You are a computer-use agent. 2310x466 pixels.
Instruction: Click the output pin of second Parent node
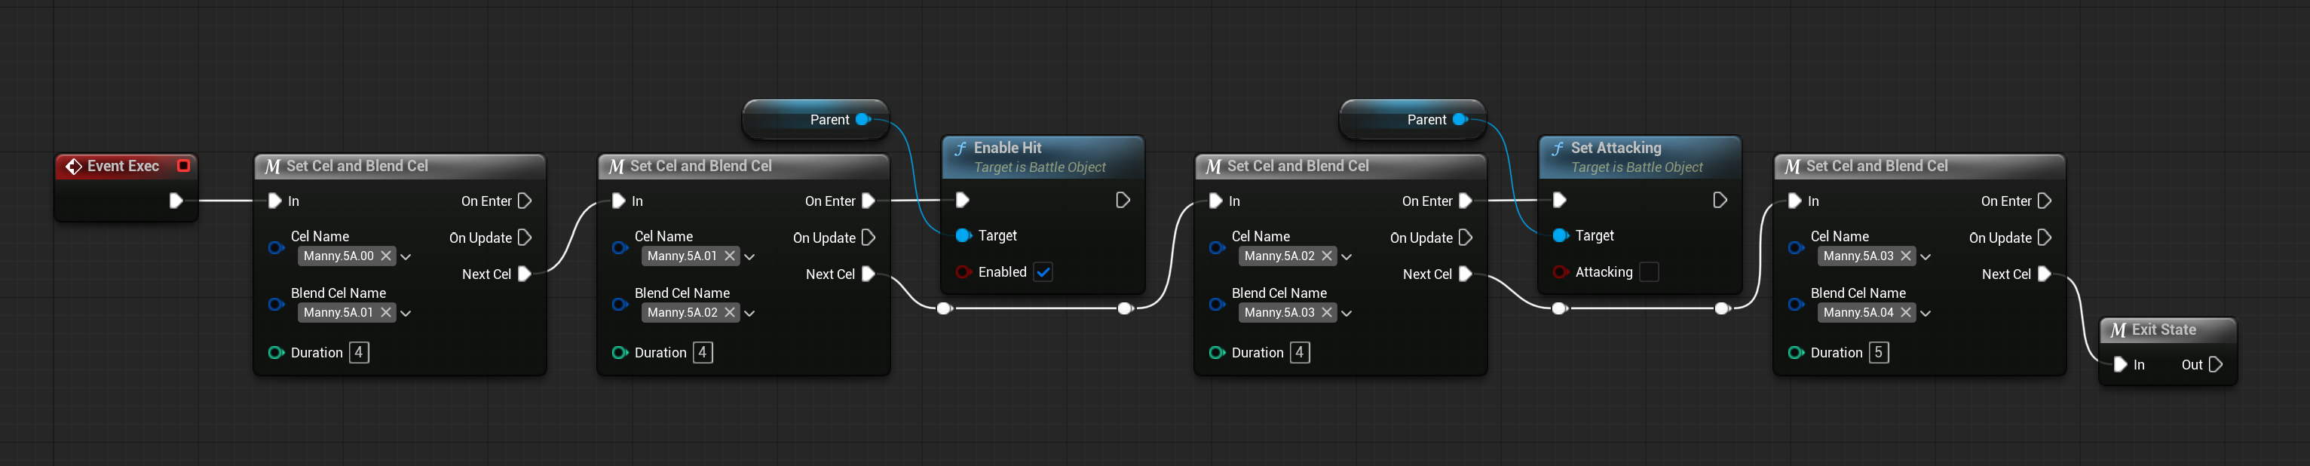coord(1460,119)
